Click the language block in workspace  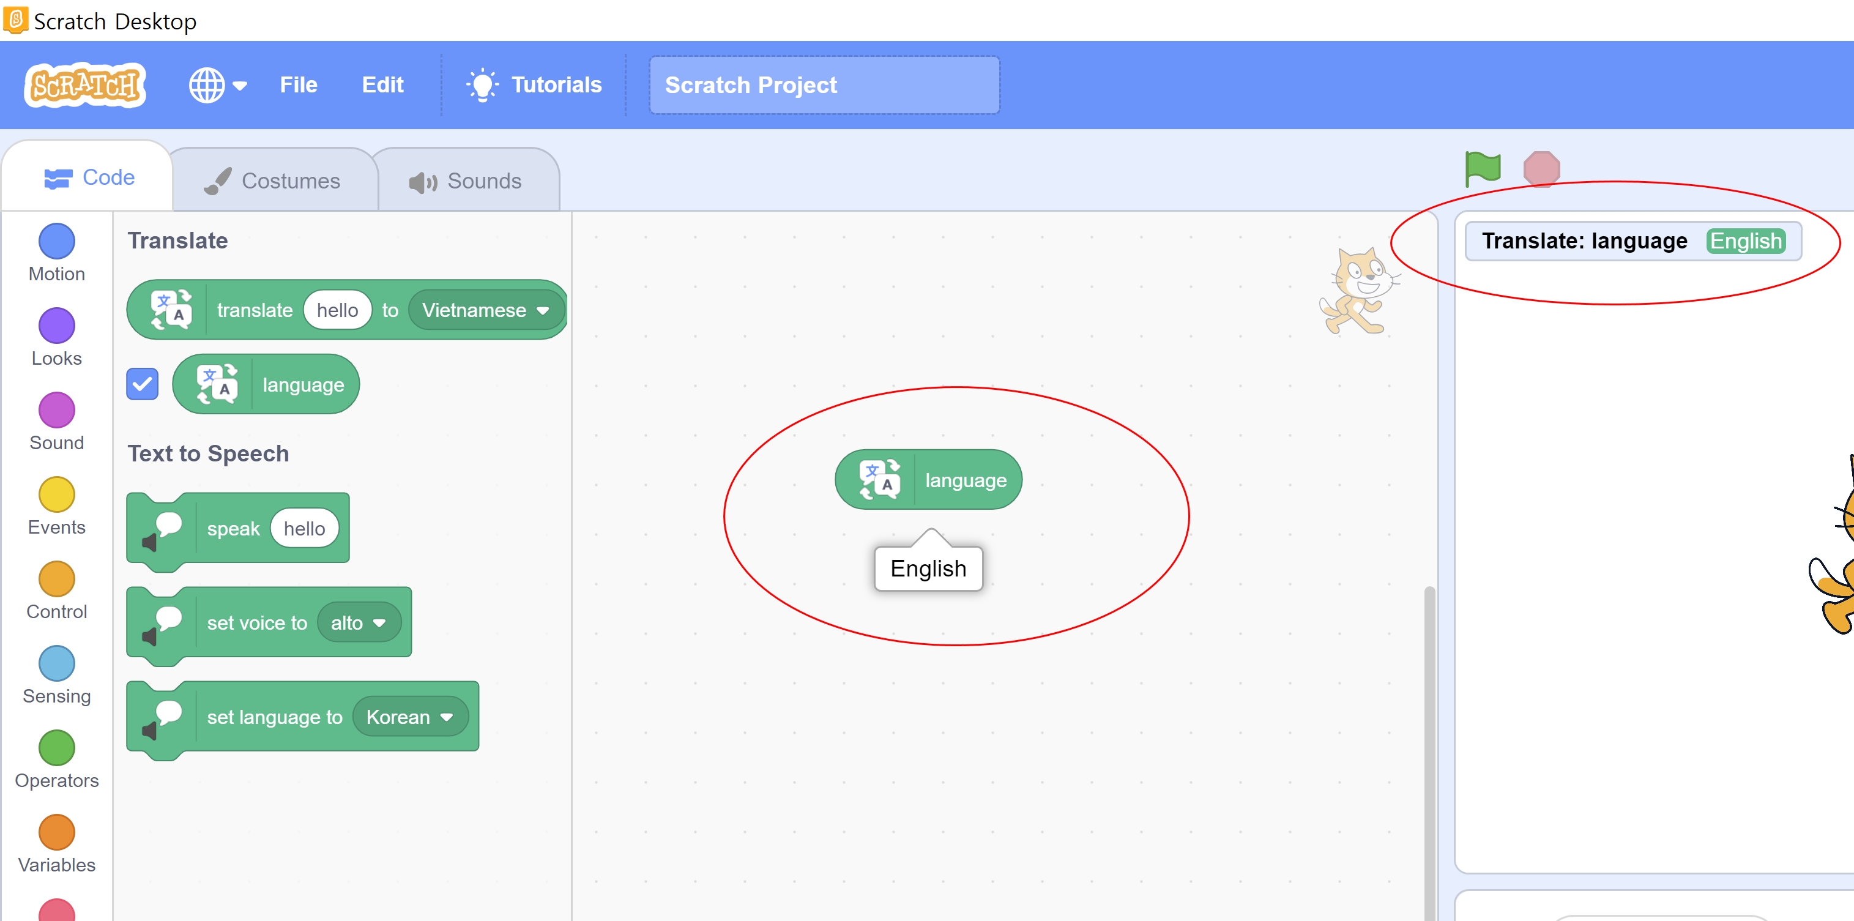pyautogui.click(x=928, y=480)
